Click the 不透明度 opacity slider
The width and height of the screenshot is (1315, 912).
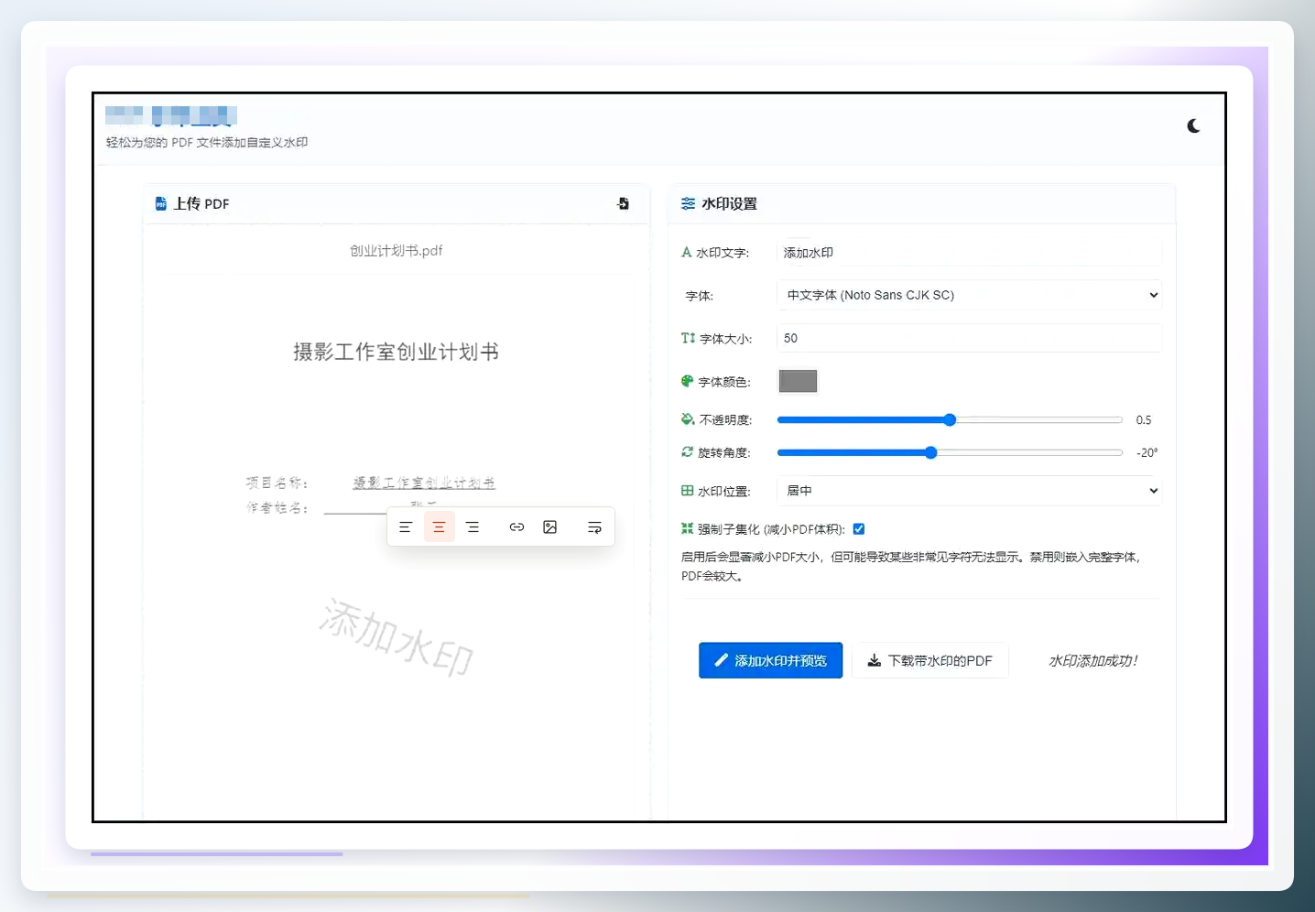(950, 420)
